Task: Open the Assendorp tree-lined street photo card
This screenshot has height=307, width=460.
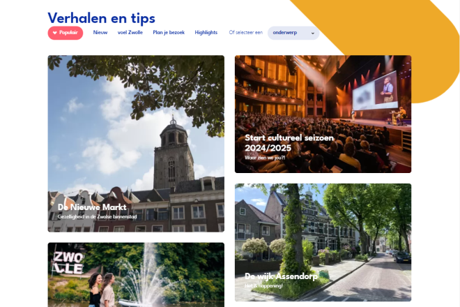Action: pyautogui.click(x=323, y=242)
